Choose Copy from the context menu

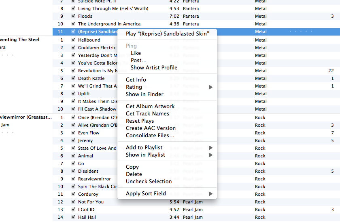pos(132,167)
